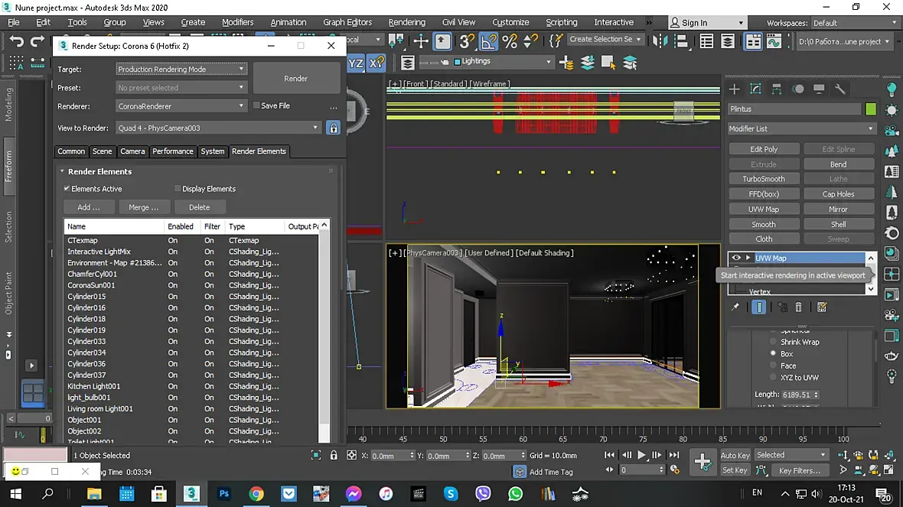The width and height of the screenshot is (903, 507).
Task: Open the Modifier List dropdown
Action: [x=801, y=128]
